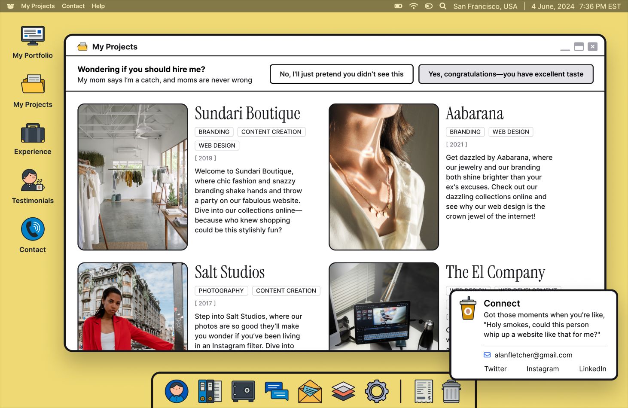Click the Yes, congratulations button
628x408 pixels.
506,74
